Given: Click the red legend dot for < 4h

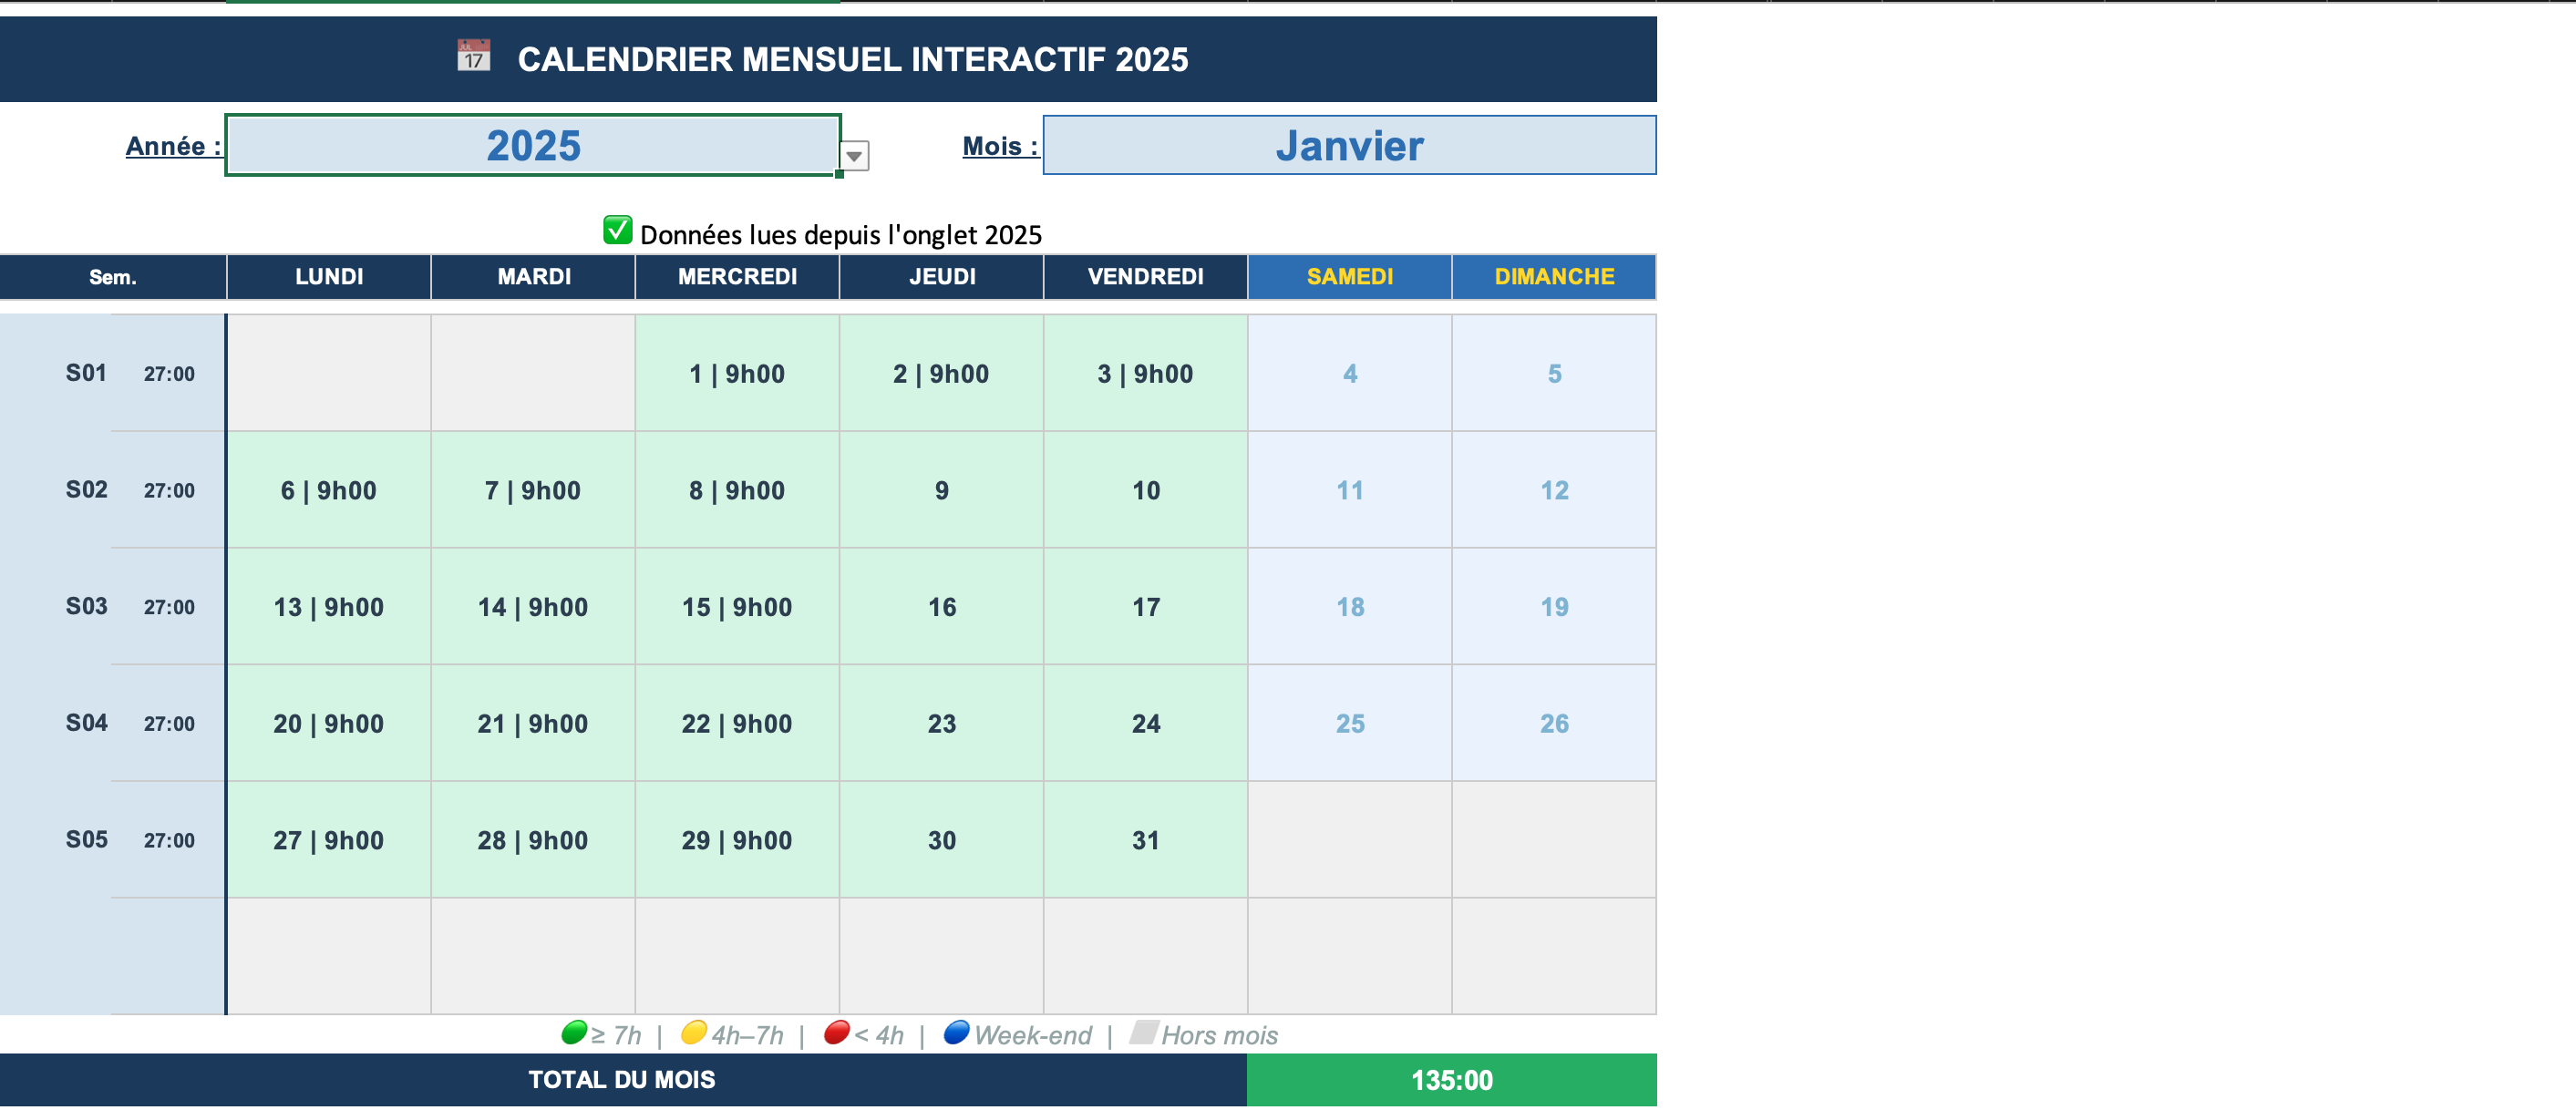Looking at the screenshot, I should [x=836, y=1033].
